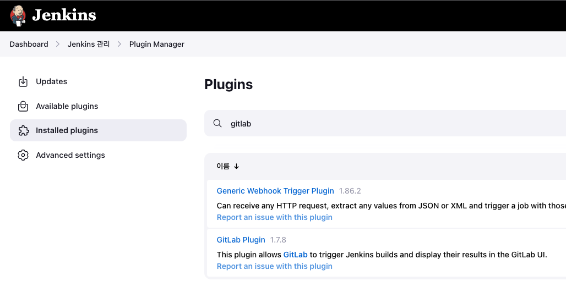
Task: Click the Jenkins butler logo icon
Action: pyautogui.click(x=18, y=15)
